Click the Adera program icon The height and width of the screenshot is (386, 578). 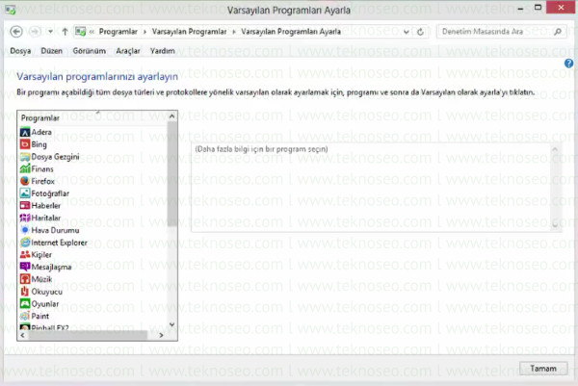pyautogui.click(x=25, y=132)
